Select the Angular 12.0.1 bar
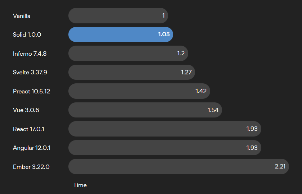Screen dimensions: 302x194 pos(164,148)
